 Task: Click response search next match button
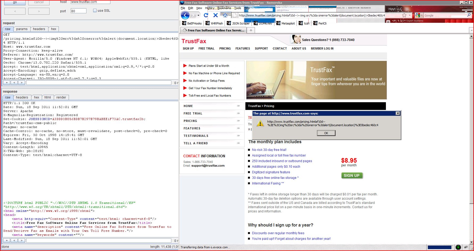pyautogui.click(x=22, y=241)
